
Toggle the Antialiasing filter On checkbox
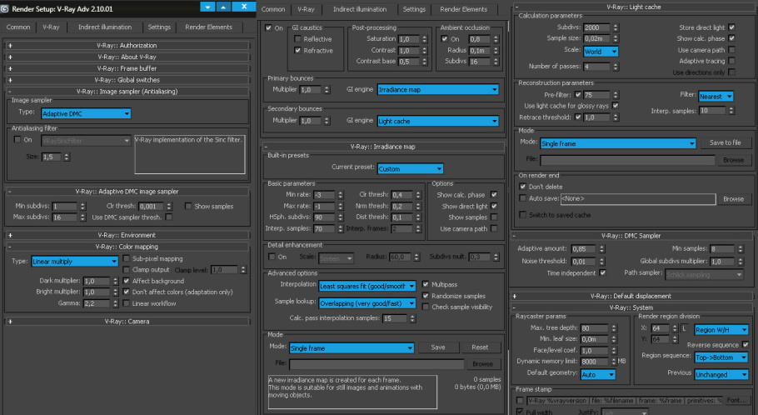click(17, 140)
